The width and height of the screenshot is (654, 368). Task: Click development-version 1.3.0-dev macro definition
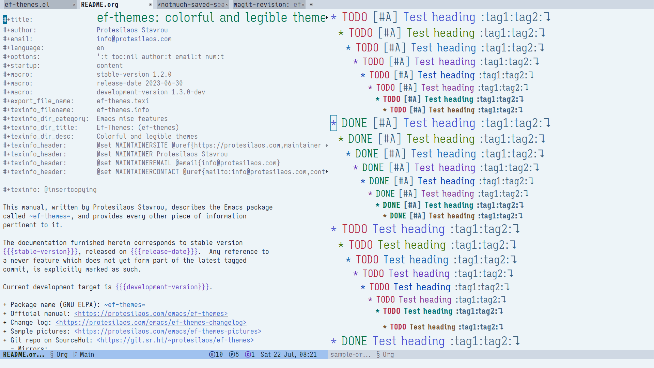151,92
